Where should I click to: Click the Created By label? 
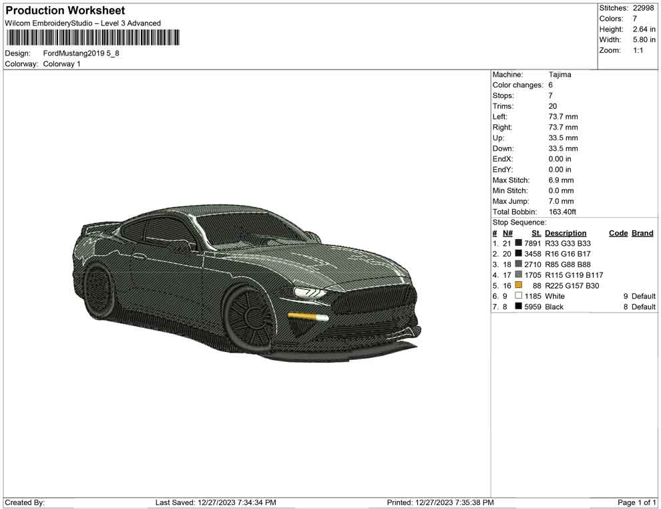(x=25, y=502)
